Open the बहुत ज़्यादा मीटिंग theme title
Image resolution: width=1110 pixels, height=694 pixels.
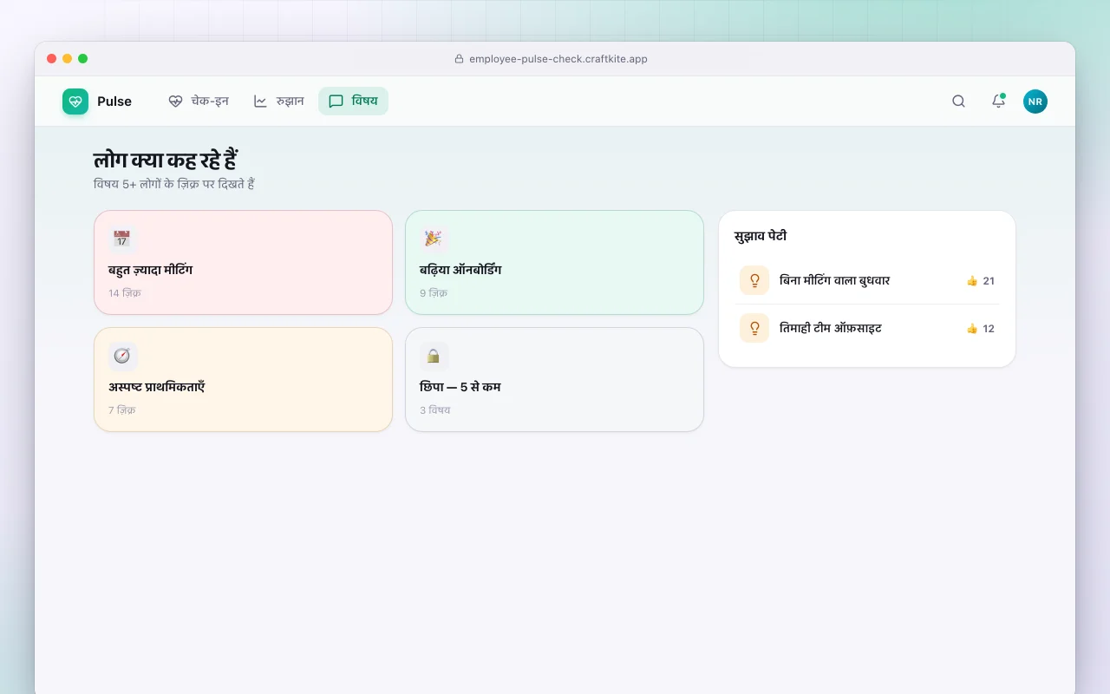(x=150, y=270)
